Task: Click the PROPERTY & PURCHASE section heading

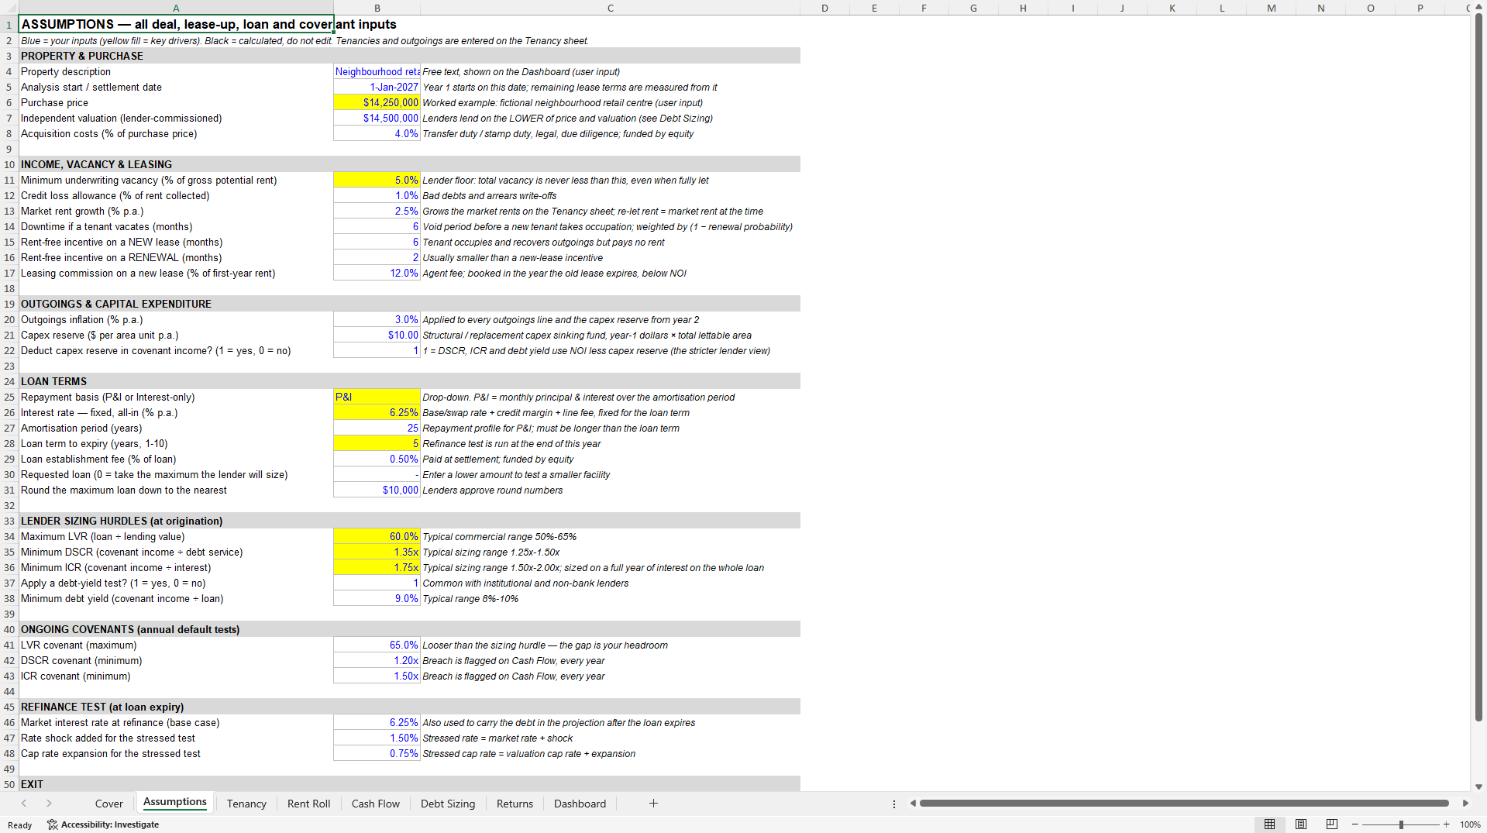Action: (82, 56)
